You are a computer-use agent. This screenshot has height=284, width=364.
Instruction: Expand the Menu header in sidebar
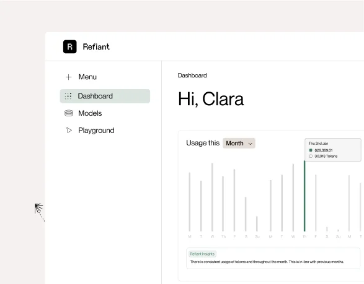pyautogui.click(x=87, y=77)
